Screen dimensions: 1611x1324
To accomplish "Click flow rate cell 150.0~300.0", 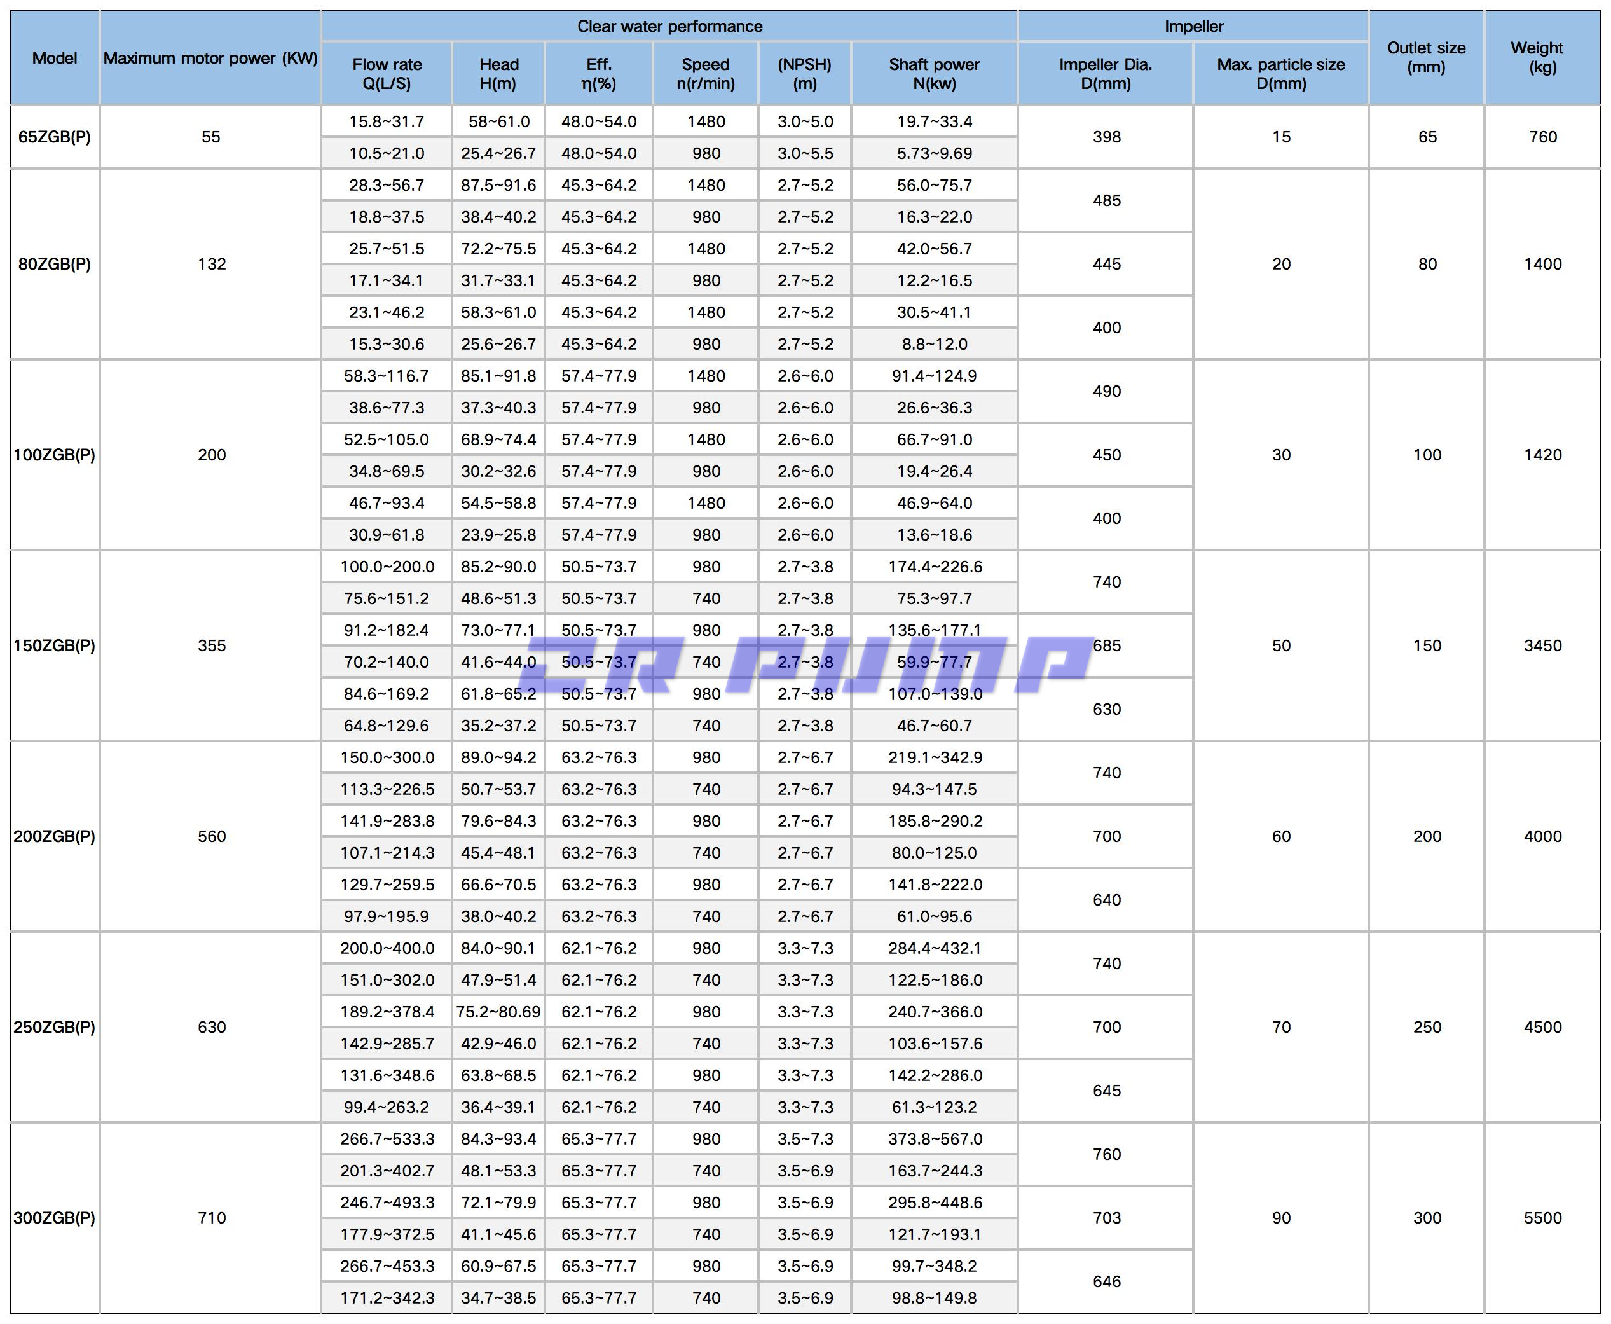I will point(387,757).
